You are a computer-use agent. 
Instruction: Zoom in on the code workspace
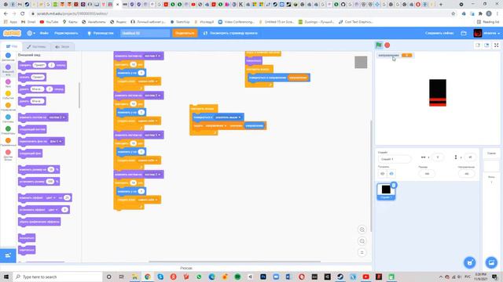coord(362,230)
